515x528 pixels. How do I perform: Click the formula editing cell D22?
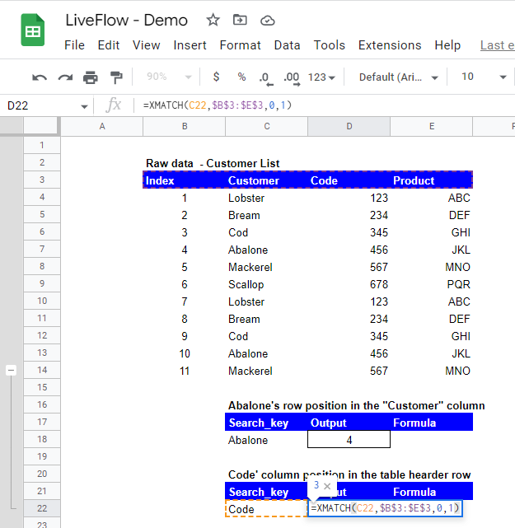coord(385,508)
